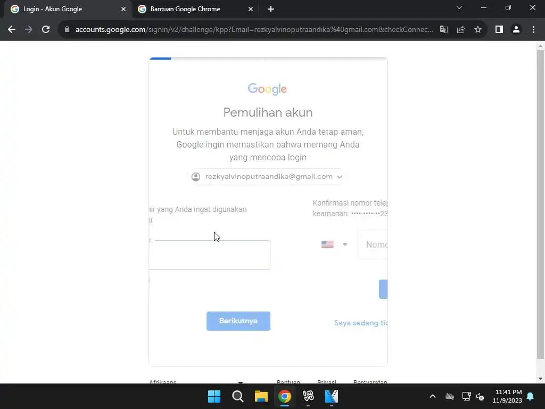The image size is (545, 409).
Task: Go back using the back arrow
Action: point(12,30)
